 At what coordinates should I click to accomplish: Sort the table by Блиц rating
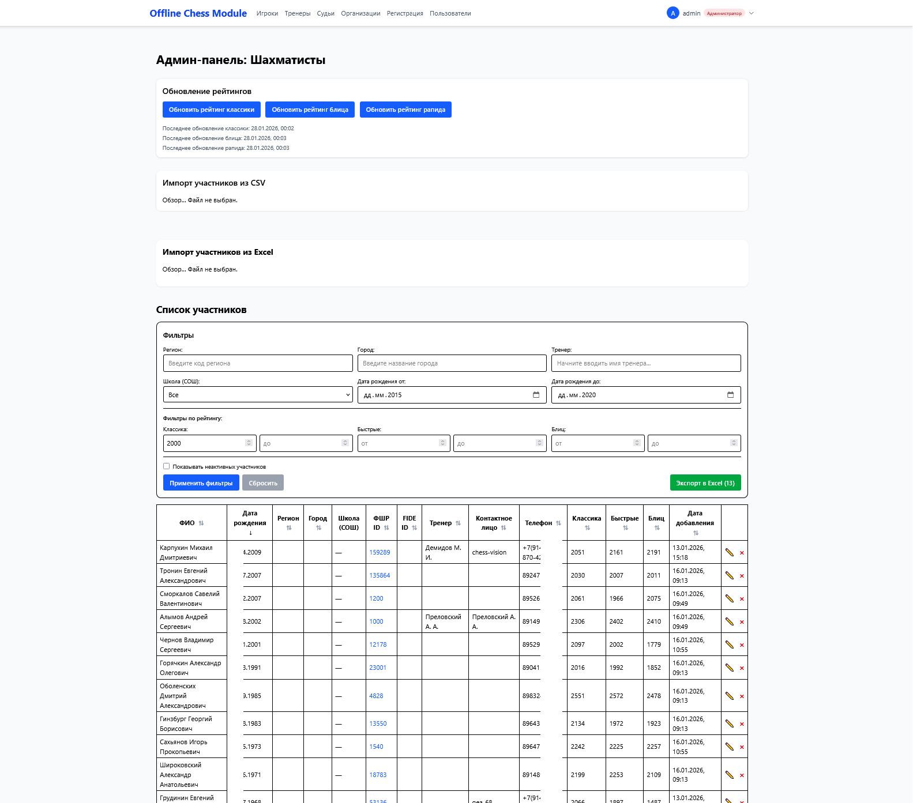pyautogui.click(x=657, y=528)
